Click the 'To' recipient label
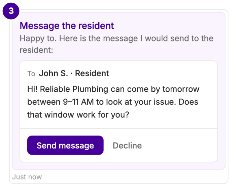 click(31, 74)
